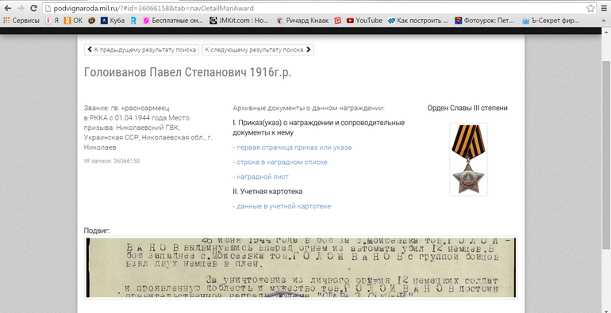Click the text '№ записи: 36066158'
The width and height of the screenshot is (611, 313).
point(112,161)
